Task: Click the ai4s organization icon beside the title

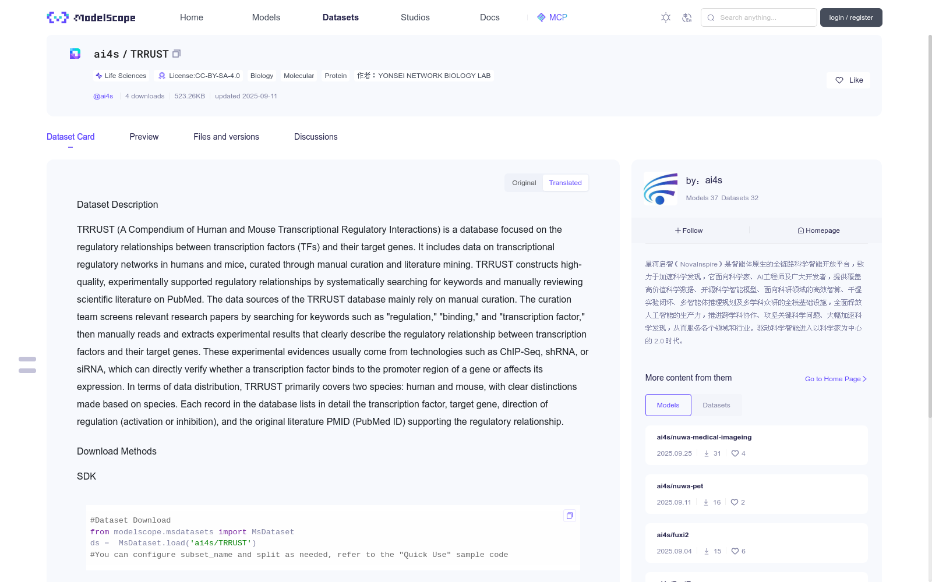Action: 75,54
